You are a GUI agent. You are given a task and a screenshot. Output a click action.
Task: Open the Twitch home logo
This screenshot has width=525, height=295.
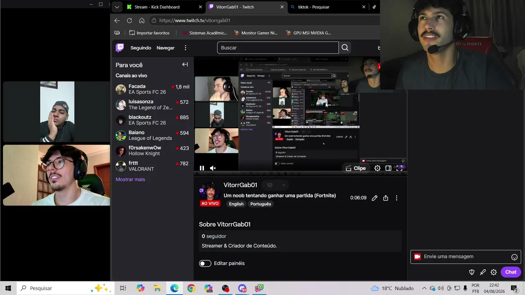point(120,48)
